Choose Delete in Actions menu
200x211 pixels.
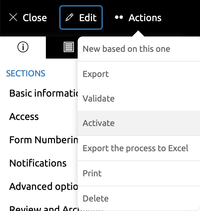coord(95,198)
